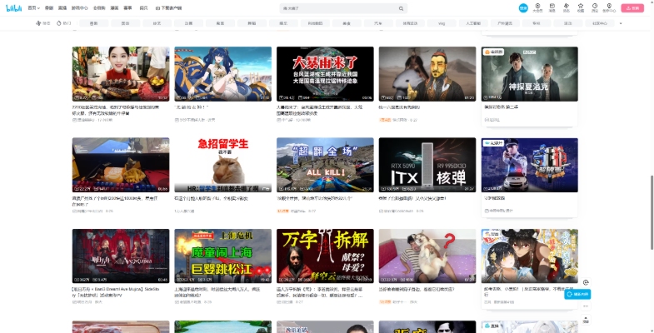This screenshot has width=654, height=333.
Task: Open the woman with barbecue food thumbnail
Action: tap(121, 74)
